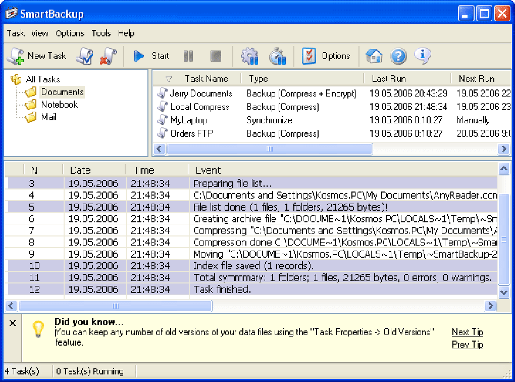Click the Event column header in log
The image size is (515, 382).
click(343, 170)
